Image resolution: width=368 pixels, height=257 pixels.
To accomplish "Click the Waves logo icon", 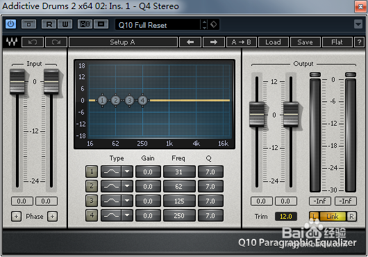I will (x=12, y=42).
